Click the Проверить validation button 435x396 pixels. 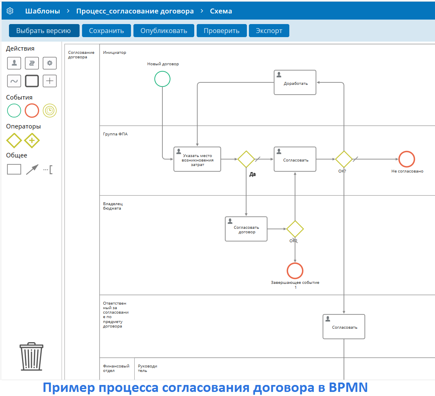222,30
